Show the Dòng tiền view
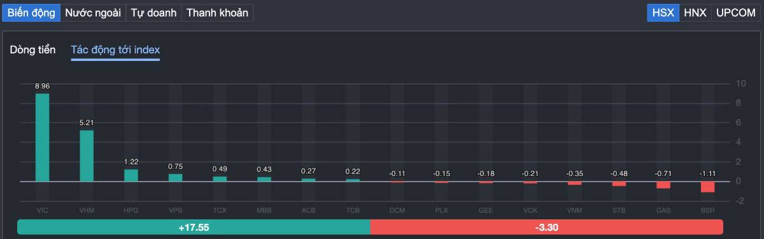Image resolution: width=764 pixels, height=239 pixels. pos(32,50)
